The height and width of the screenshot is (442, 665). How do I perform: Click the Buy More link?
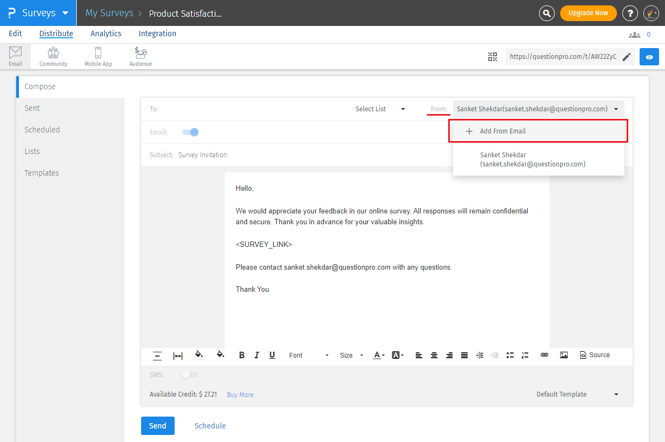click(240, 395)
